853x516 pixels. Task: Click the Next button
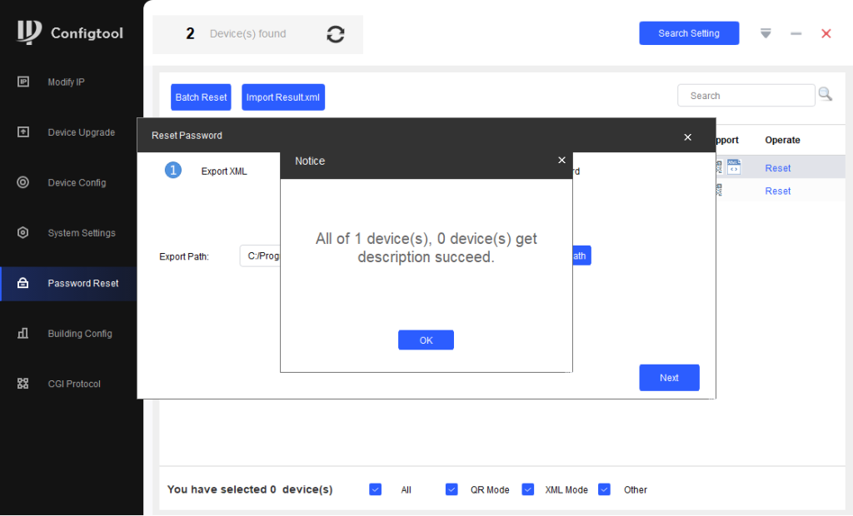(669, 378)
